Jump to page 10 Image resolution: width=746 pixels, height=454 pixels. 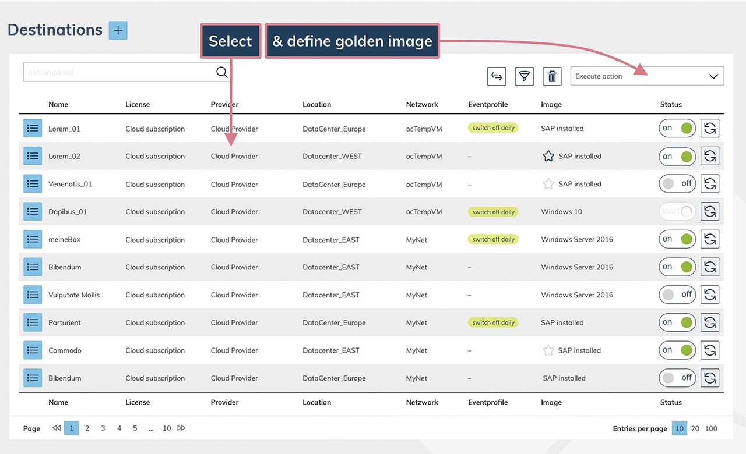point(167,428)
